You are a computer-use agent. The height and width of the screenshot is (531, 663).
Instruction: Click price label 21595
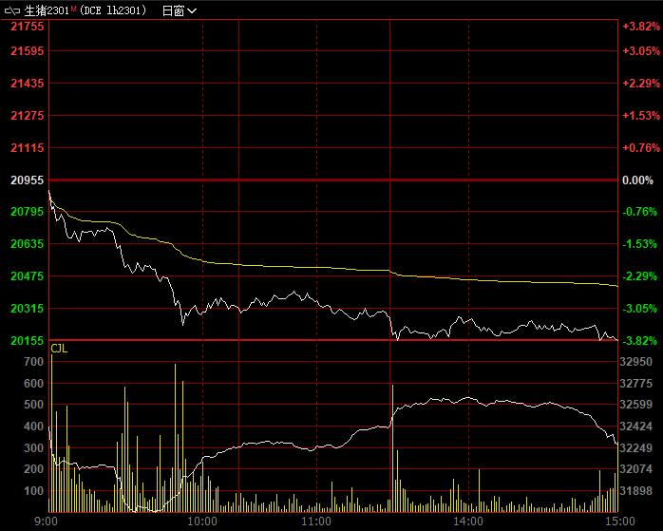pyautogui.click(x=28, y=51)
